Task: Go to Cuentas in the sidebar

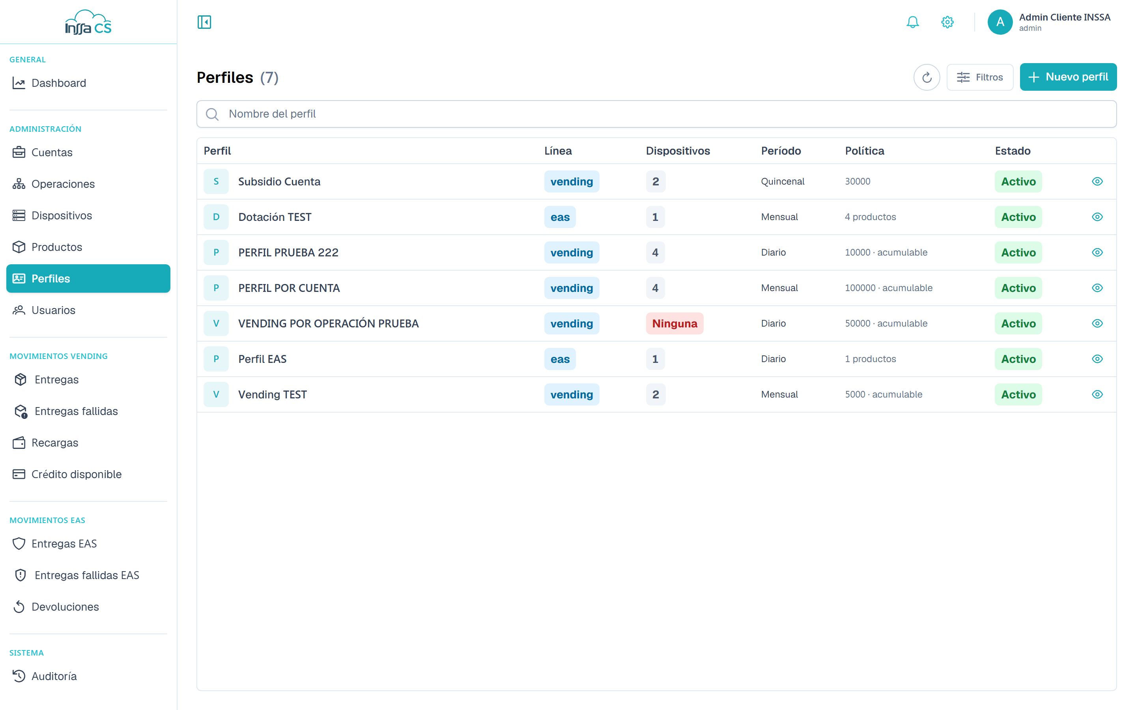Action: [x=88, y=153]
